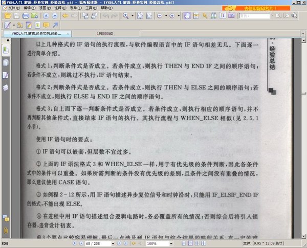307x248 pixels.
Task: Click the Next View arrow in the toolbar
Action: pyautogui.click(x=74, y=16)
